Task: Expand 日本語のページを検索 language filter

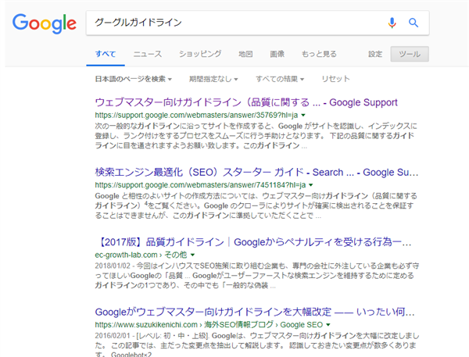Action: (x=134, y=79)
